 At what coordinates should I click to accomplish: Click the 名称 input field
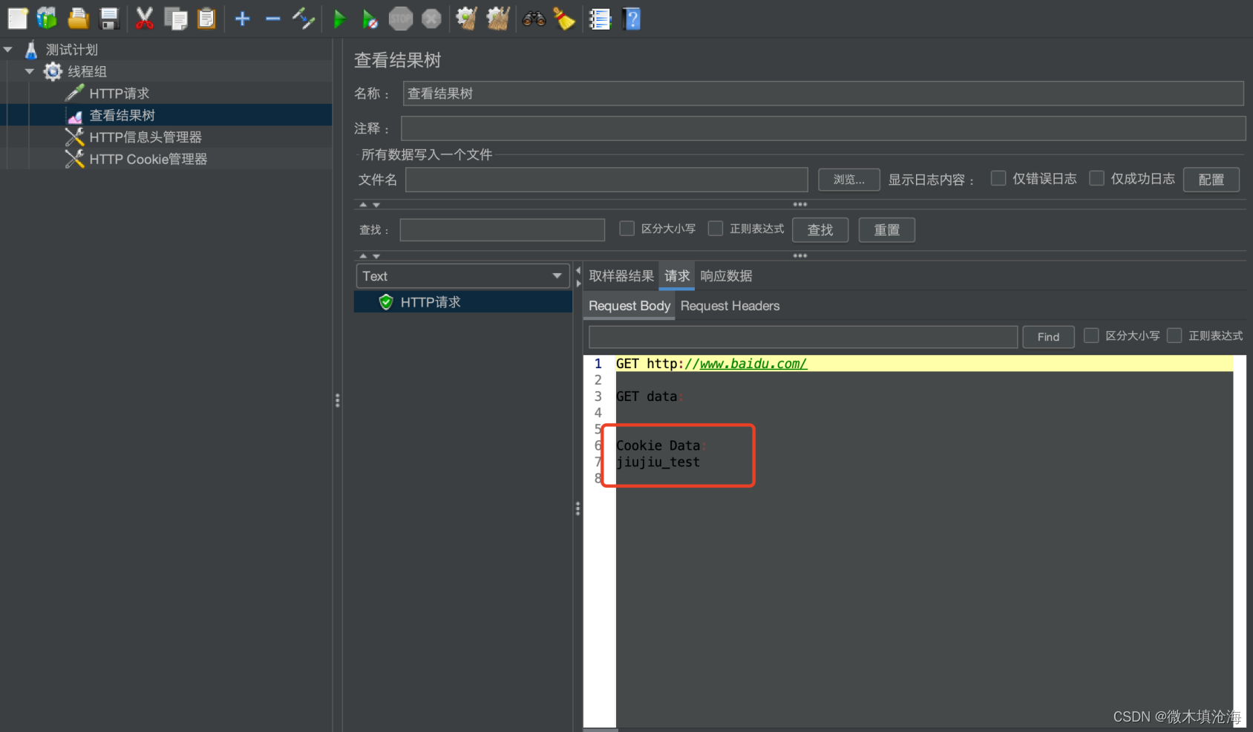tap(823, 94)
